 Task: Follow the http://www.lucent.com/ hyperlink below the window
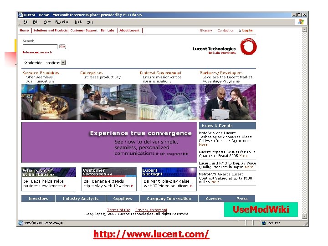(151, 234)
